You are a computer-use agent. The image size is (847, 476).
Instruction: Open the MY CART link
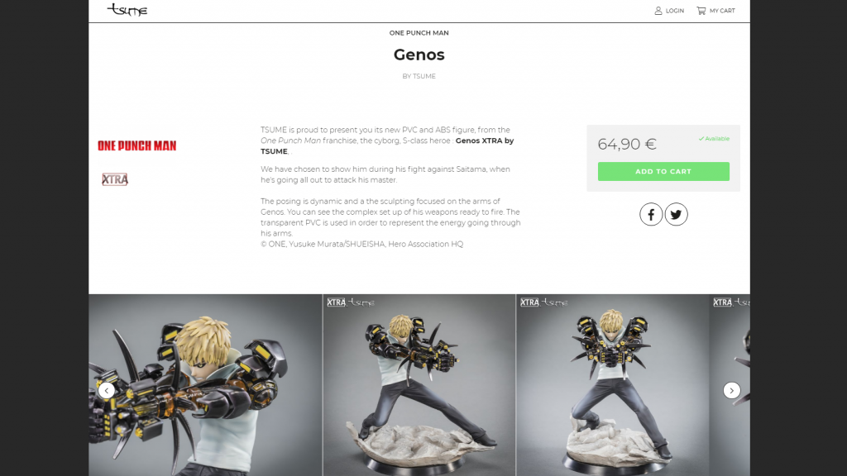722,11
